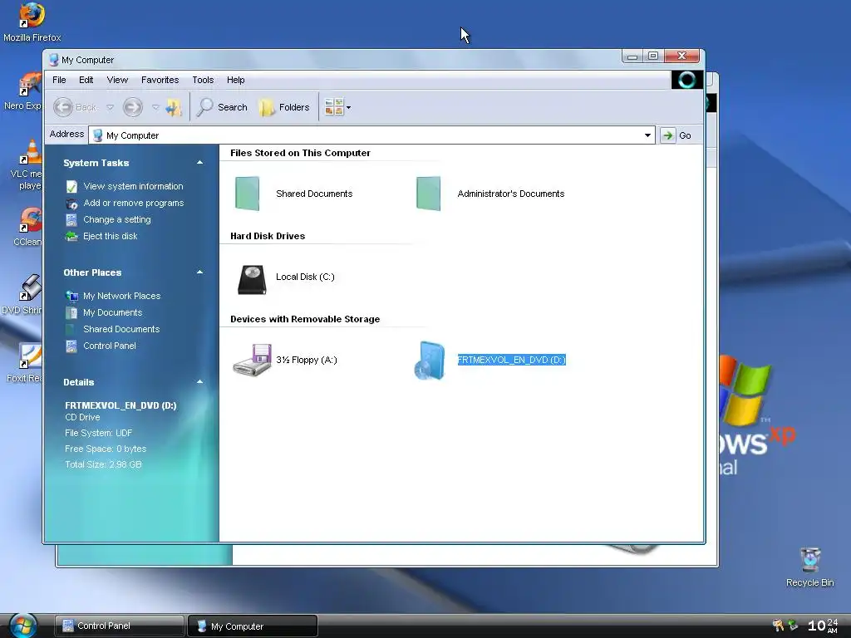Open the File menu
The height and width of the screenshot is (638, 851).
59,80
